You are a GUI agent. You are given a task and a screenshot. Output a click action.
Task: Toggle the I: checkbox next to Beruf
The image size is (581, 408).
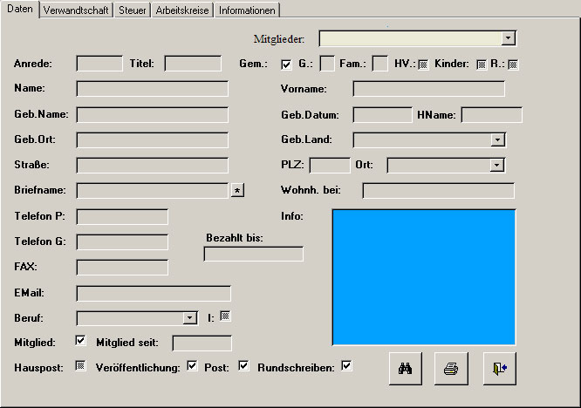click(x=225, y=316)
